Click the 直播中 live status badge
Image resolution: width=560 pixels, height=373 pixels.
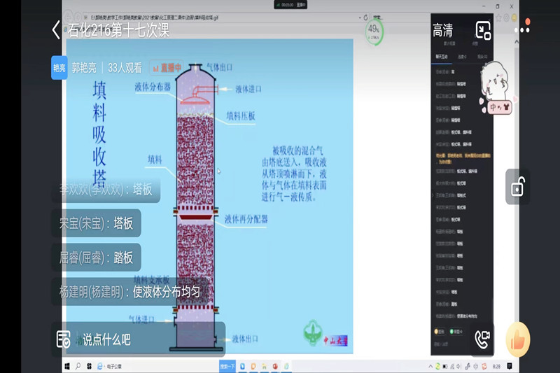tap(167, 68)
